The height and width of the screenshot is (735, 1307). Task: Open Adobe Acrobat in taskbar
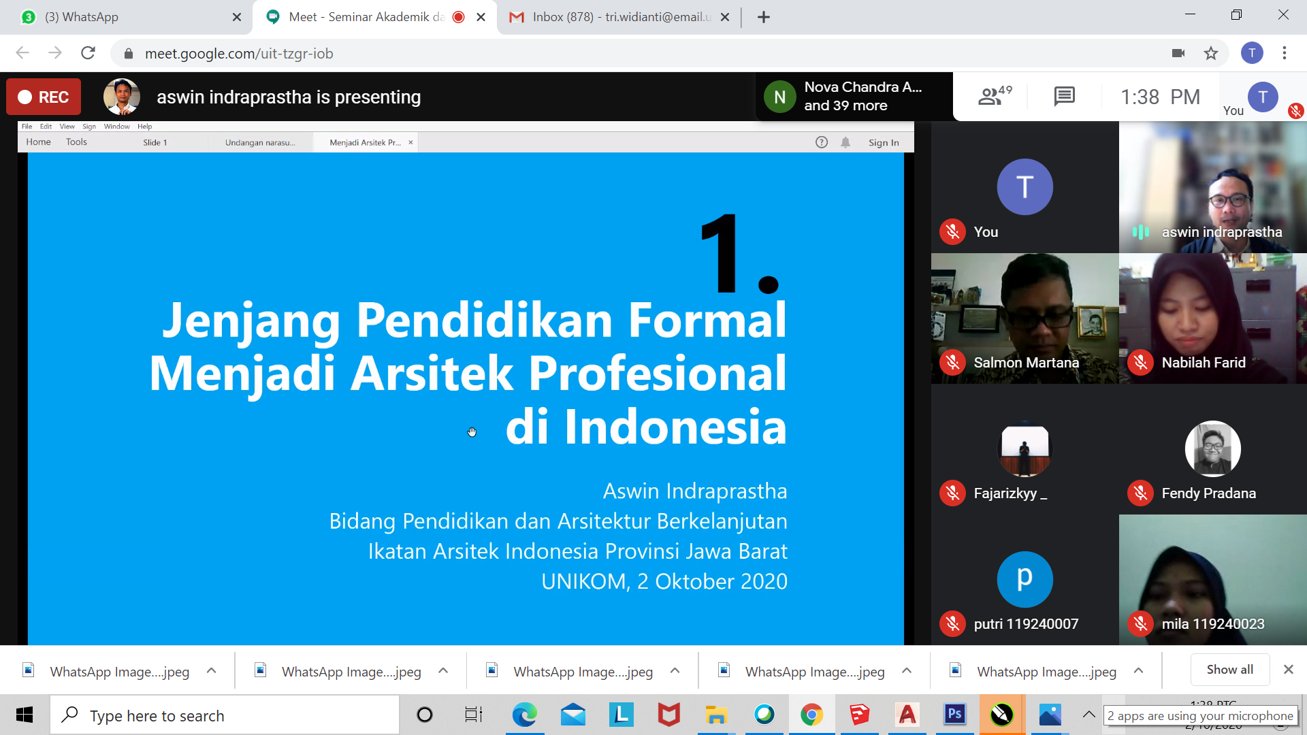(x=907, y=715)
